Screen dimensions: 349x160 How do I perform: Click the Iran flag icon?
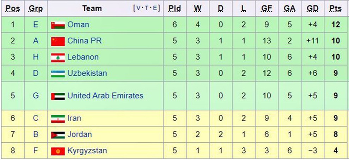click(x=58, y=118)
